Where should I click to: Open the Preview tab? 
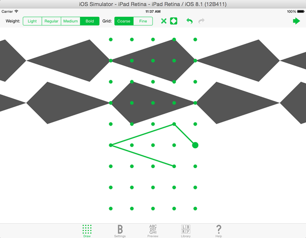tap(153, 231)
